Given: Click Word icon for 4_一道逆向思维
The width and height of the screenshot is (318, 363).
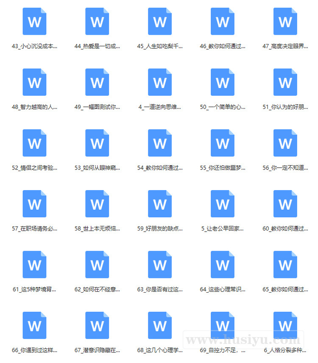Looking at the screenshot, I should [160, 82].
